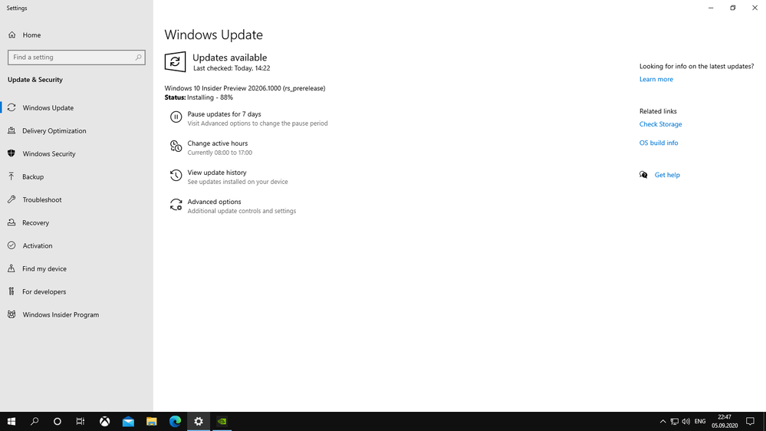Image resolution: width=766 pixels, height=431 pixels.
Task: Open File Explorer from taskbar
Action: (x=152, y=421)
